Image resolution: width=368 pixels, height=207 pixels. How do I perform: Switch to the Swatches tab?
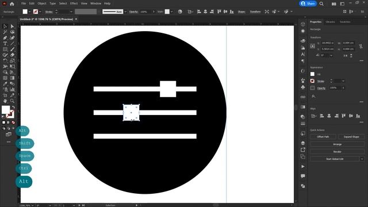[345, 22]
